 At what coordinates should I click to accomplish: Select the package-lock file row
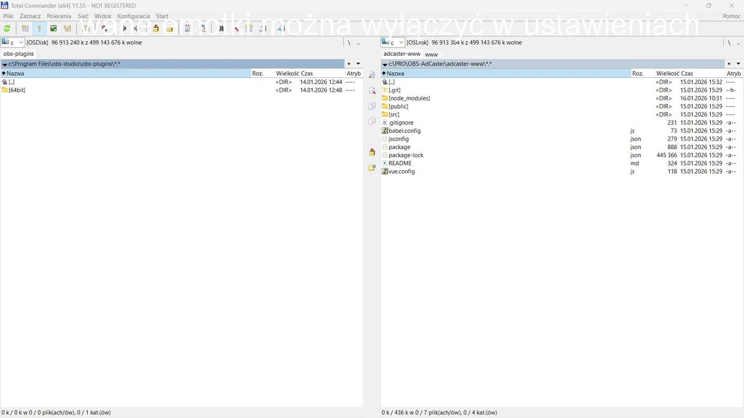(561, 155)
